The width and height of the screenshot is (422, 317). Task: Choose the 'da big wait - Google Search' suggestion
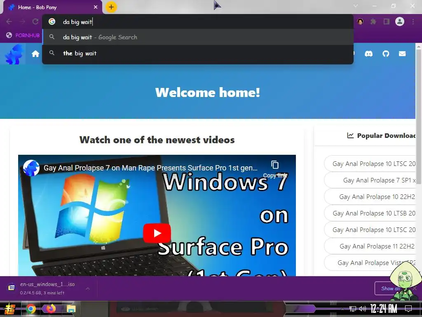(x=198, y=37)
